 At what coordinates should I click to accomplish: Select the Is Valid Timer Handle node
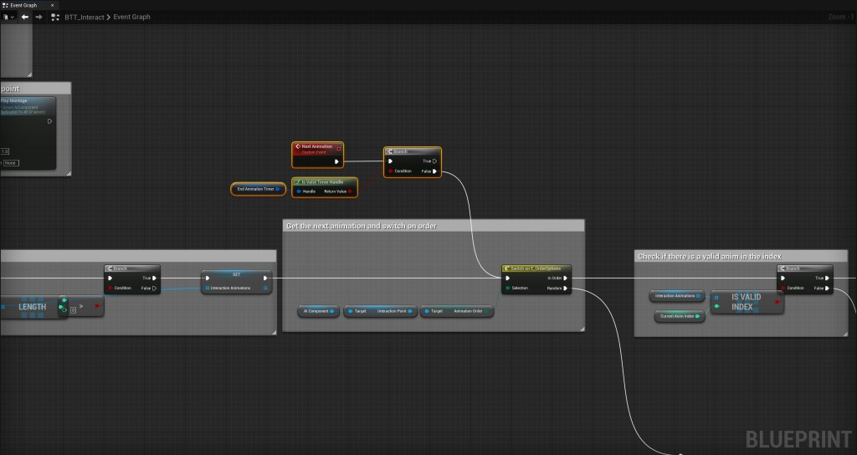tap(324, 181)
